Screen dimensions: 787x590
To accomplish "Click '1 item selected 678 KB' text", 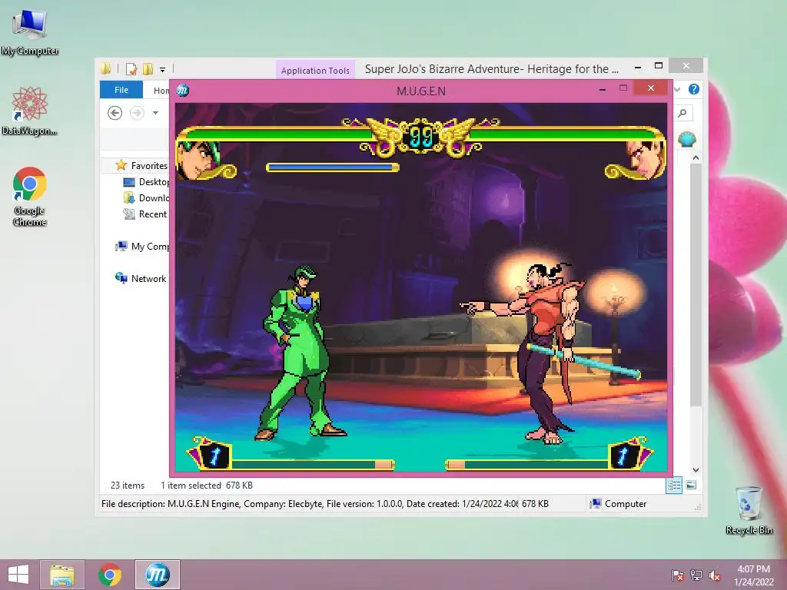I will tap(206, 486).
